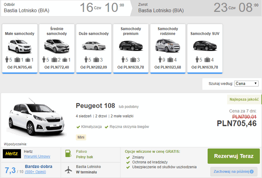The height and width of the screenshot is (178, 262).
Task: Click the Bardzo dobra rating label
Action: 39,166
